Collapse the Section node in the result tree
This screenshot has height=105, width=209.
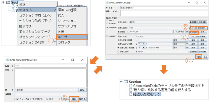pos(121,82)
